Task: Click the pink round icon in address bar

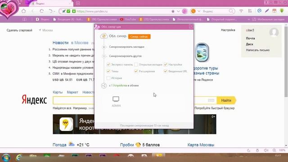Action: coord(184,11)
